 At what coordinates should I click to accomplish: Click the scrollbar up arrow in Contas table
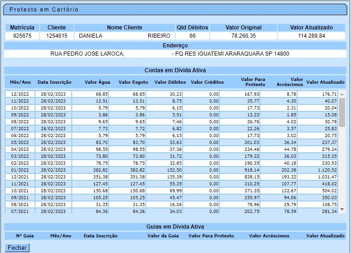[342, 94]
